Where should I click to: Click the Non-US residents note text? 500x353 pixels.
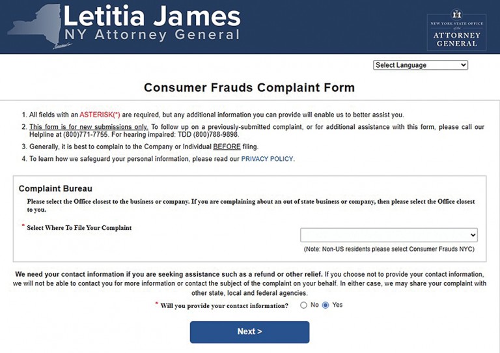[390, 249]
